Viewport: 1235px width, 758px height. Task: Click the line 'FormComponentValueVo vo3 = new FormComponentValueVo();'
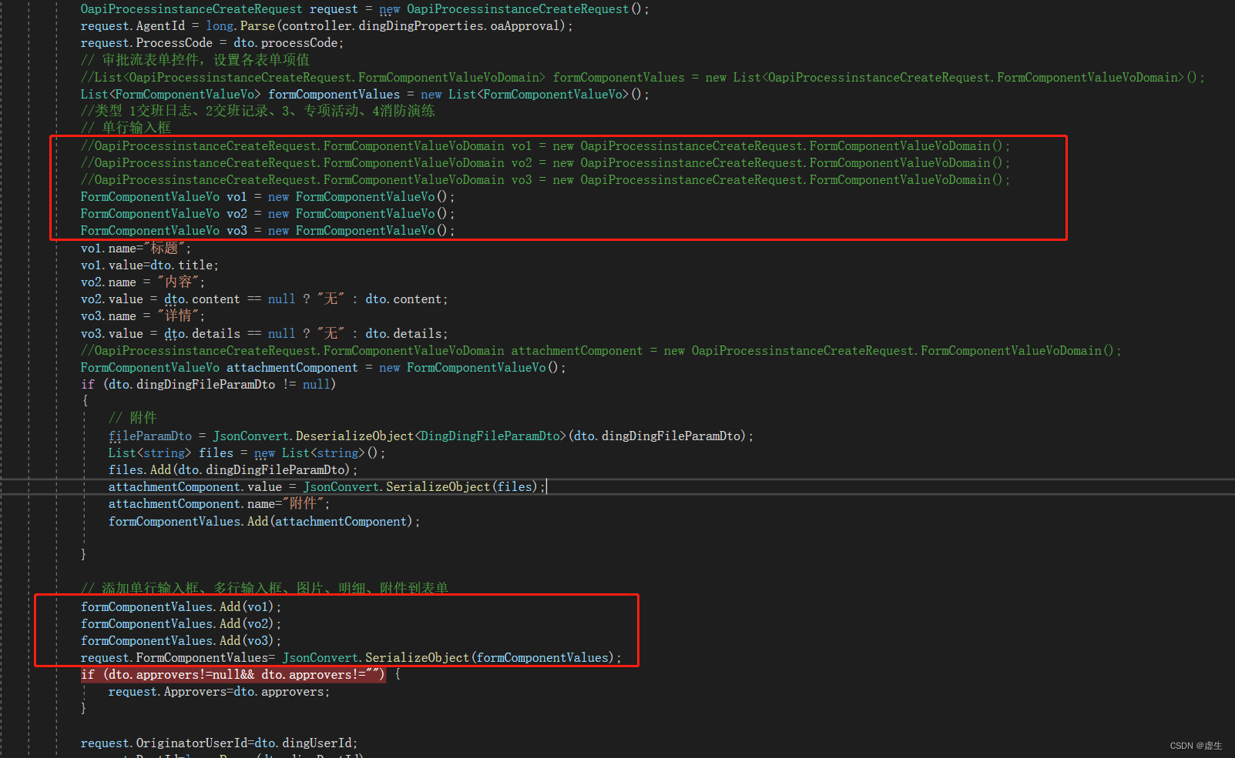click(267, 231)
